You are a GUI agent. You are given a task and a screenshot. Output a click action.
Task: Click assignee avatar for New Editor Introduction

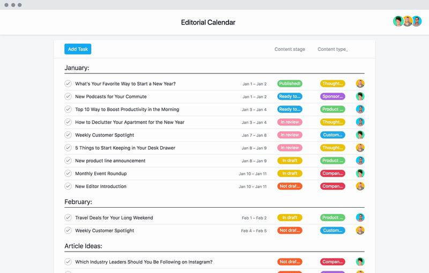coord(360,186)
